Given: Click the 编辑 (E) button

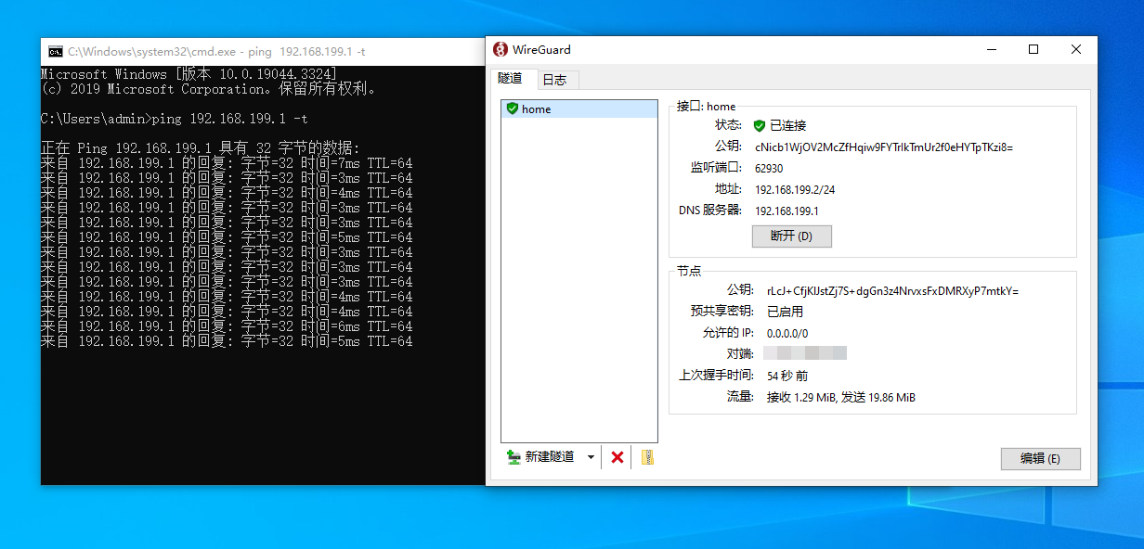Looking at the screenshot, I should point(1040,458).
